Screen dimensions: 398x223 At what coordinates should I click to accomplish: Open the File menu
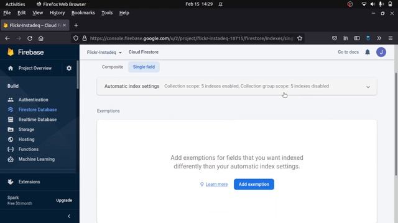(x=7, y=12)
